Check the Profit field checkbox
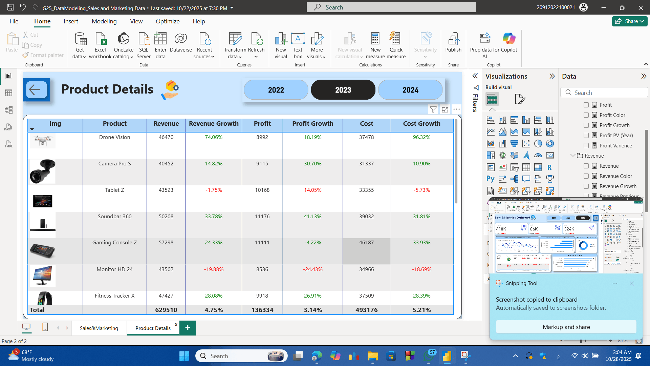The height and width of the screenshot is (366, 650). click(586, 105)
